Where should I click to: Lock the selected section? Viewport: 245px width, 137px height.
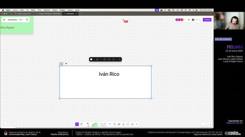click(114, 59)
